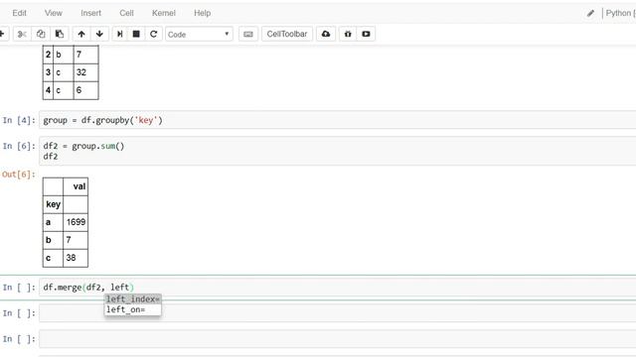Move selected cell up arrow
This screenshot has height=357, width=636.
[x=81, y=34]
